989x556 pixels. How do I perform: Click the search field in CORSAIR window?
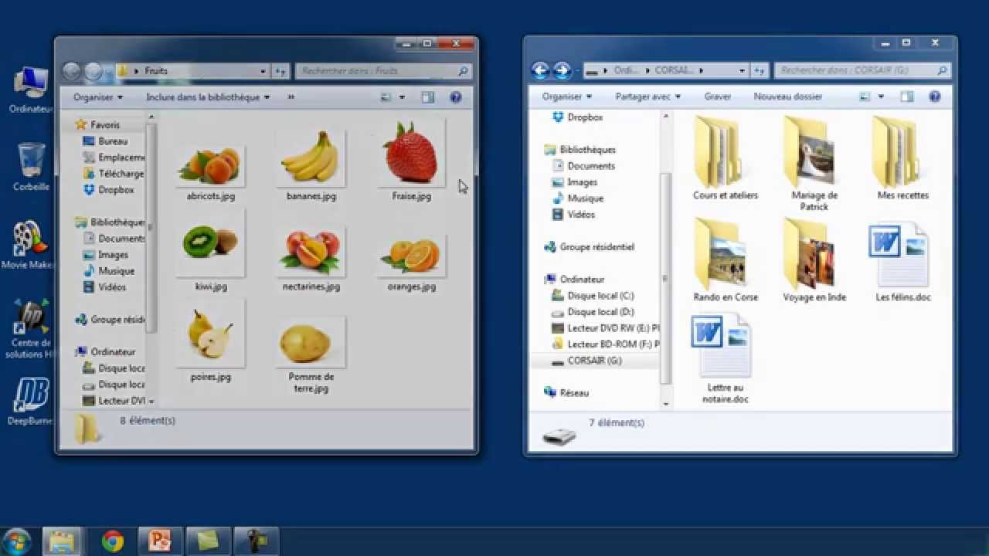pos(863,70)
